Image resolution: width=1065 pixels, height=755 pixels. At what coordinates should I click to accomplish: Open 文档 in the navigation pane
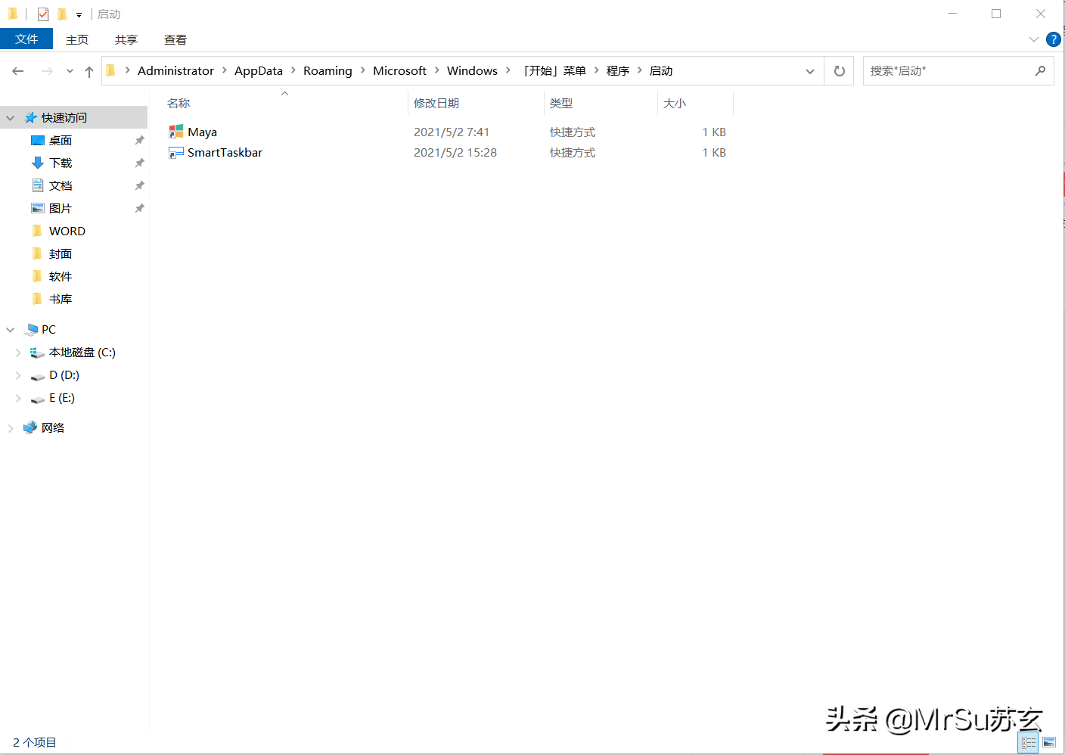point(61,185)
